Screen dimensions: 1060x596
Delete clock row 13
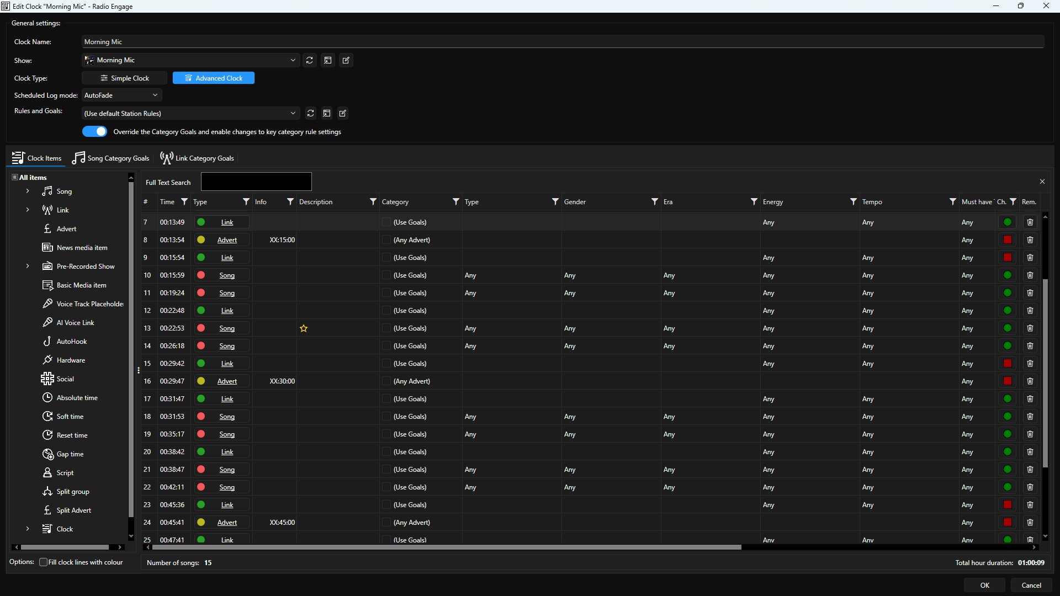tap(1030, 328)
